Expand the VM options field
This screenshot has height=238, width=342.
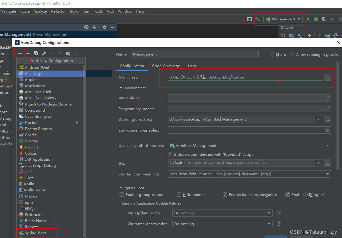[328, 98]
